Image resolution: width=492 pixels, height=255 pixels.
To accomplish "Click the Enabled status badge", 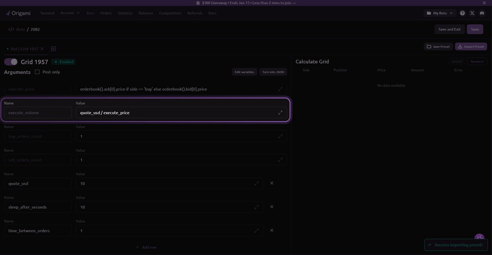I will (64, 62).
